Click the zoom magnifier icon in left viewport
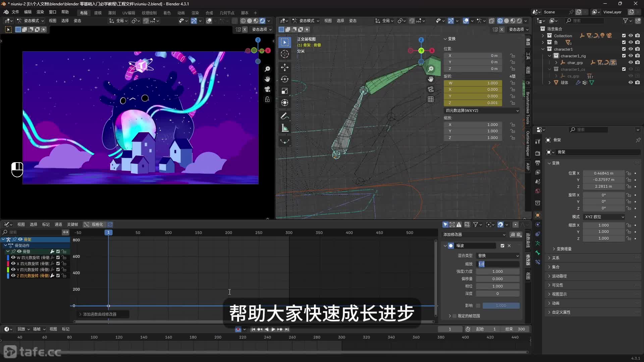 pos(267,69)
